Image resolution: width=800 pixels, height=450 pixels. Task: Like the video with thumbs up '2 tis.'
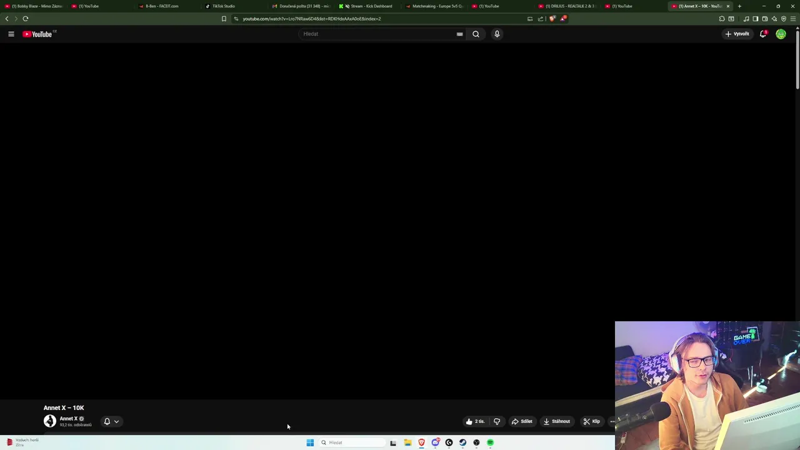coord(475,421)
